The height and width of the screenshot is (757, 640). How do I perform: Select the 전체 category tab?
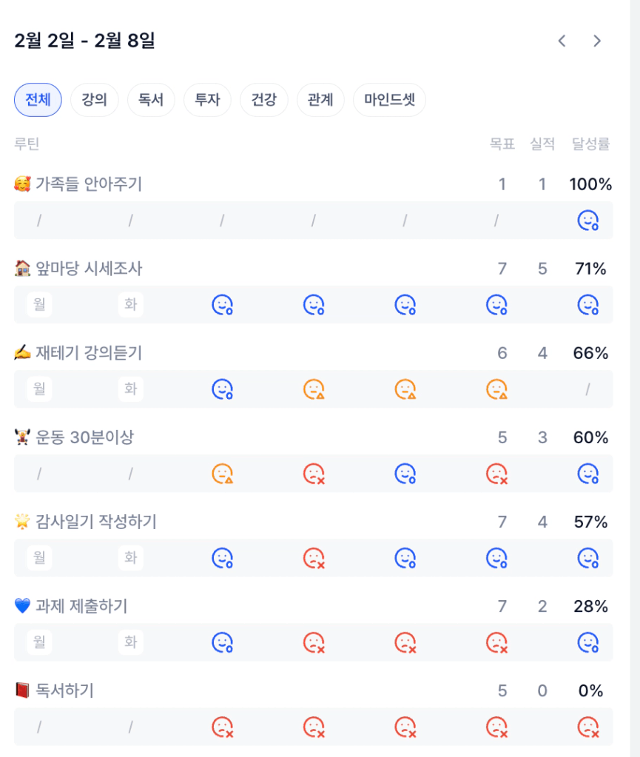point(38,100)
